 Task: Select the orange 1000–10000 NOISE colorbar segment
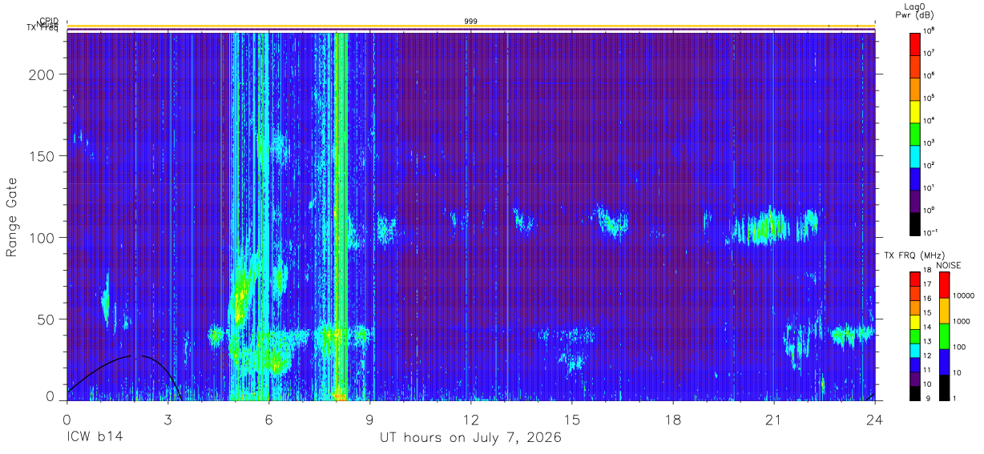(945, 311)
